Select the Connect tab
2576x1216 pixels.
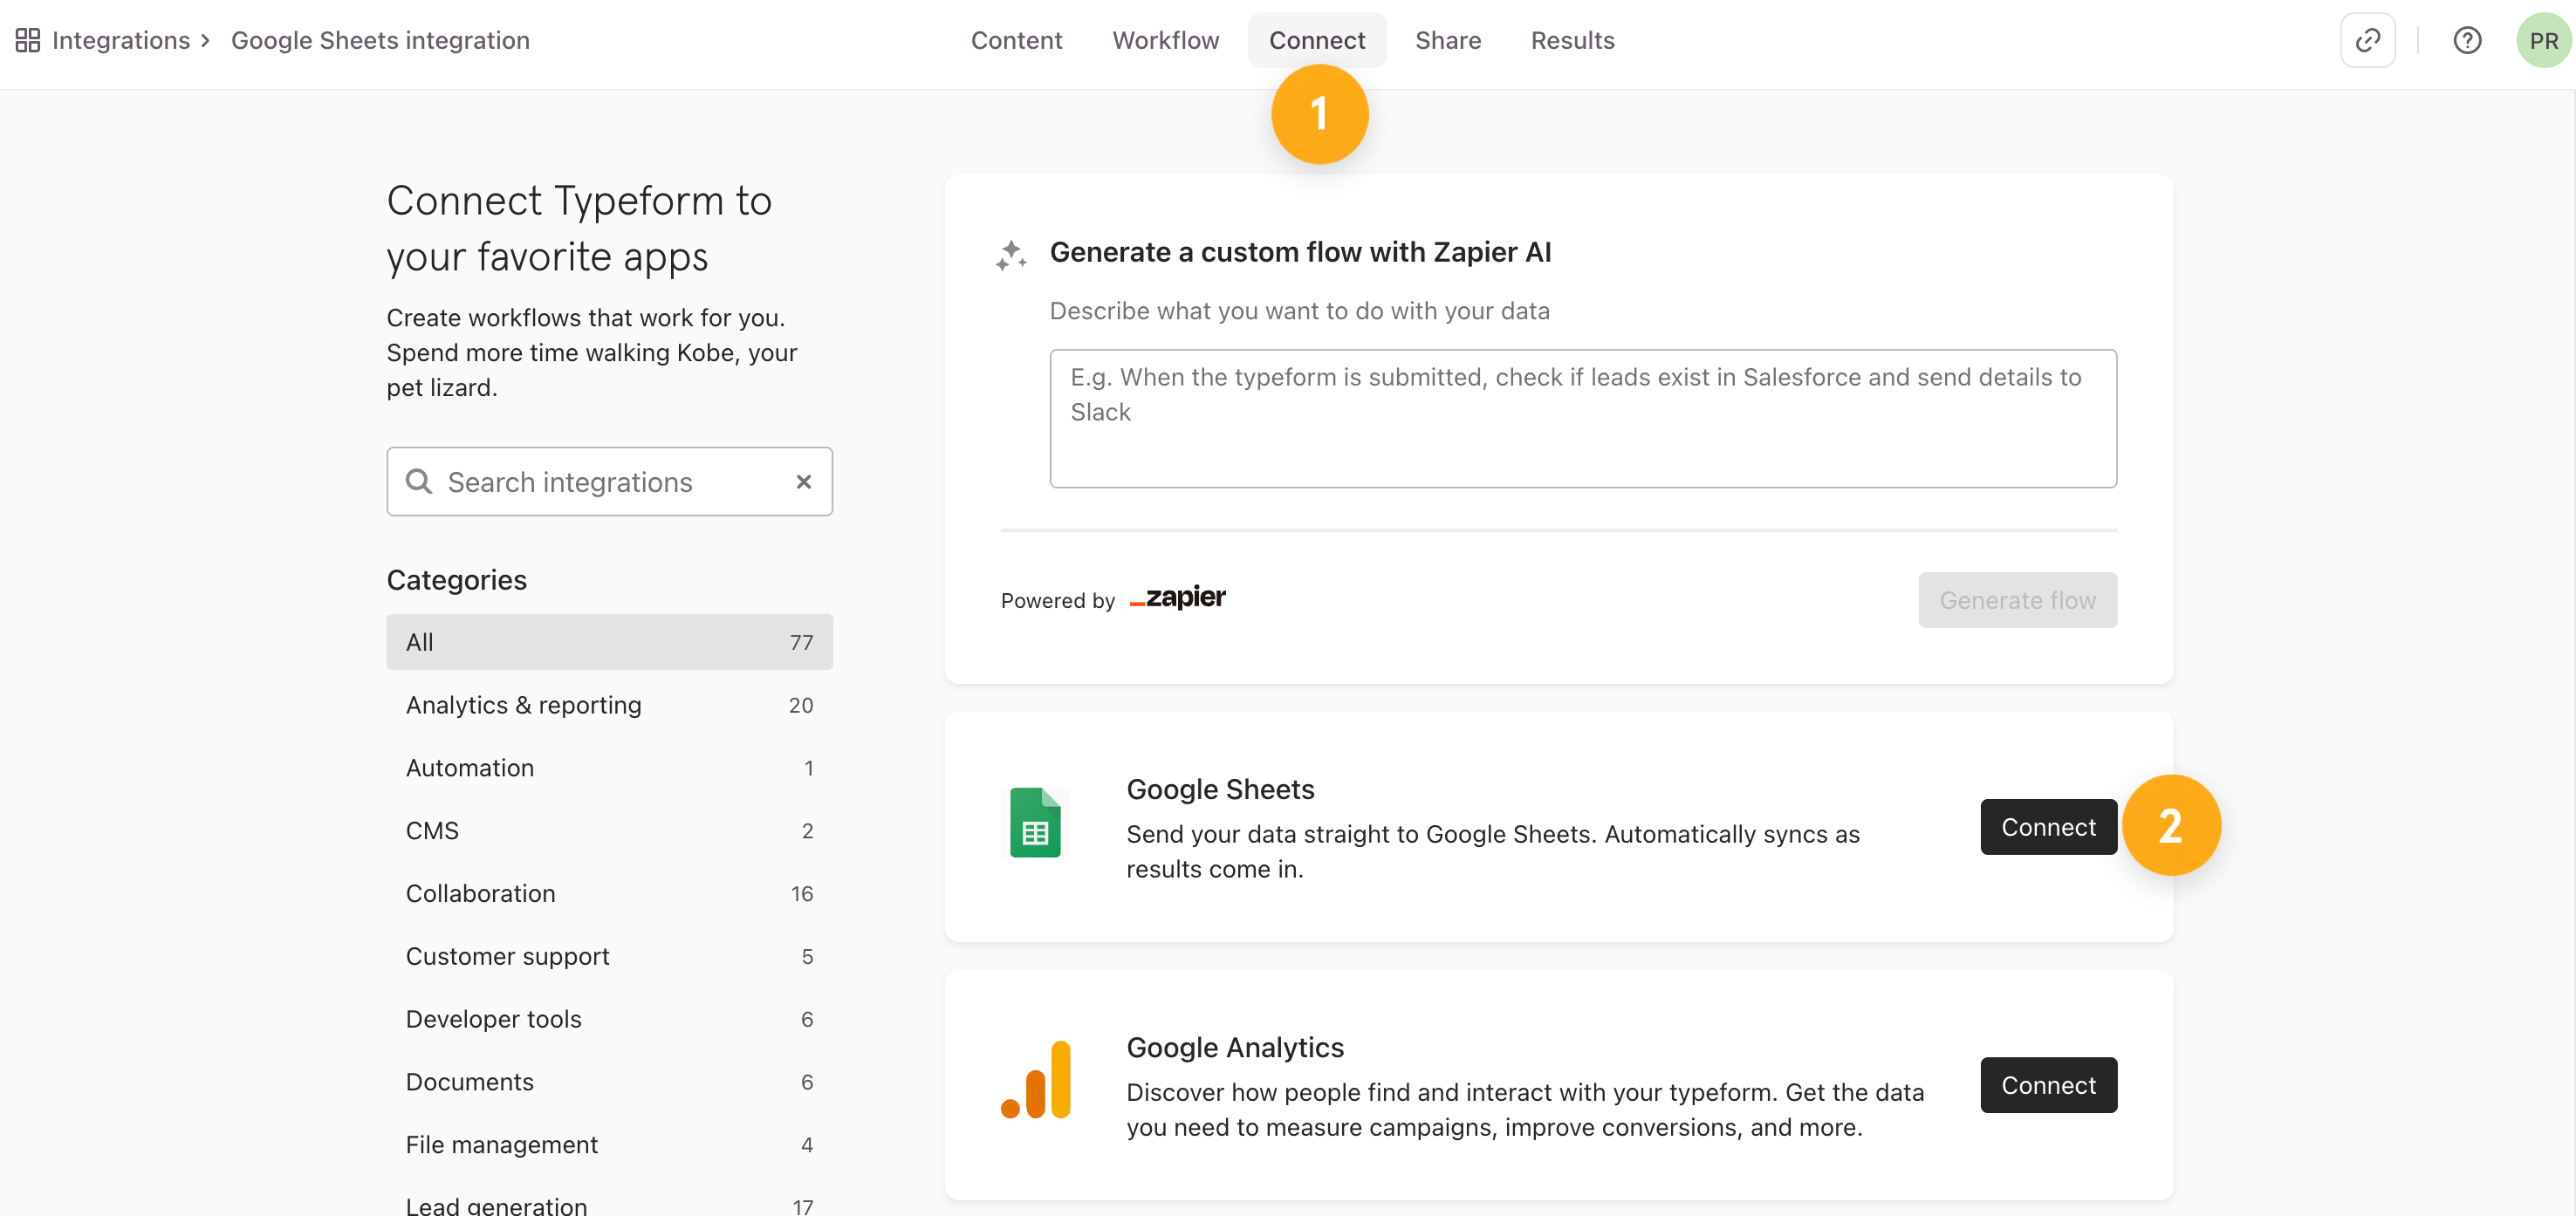(1316, 40)
